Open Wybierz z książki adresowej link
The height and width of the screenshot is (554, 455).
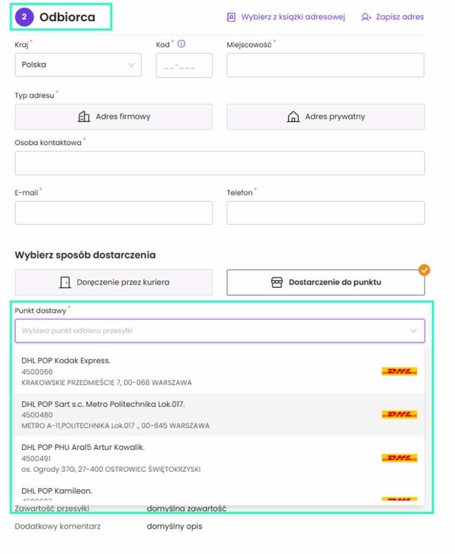pos(293,17)
